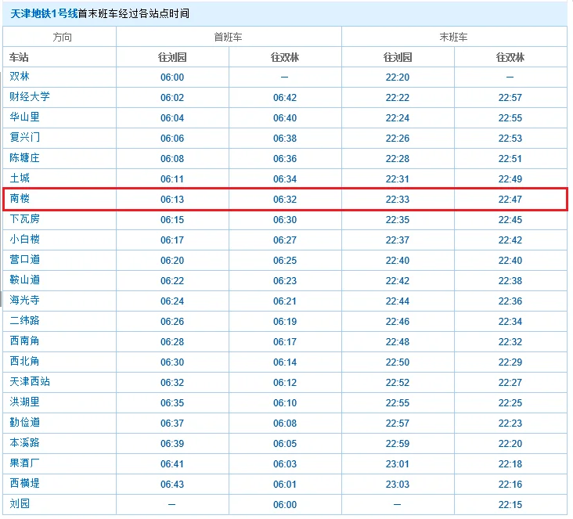Click 22:15 time in 刘园 row
The height and width of the screenshot is (519, 573).
[x=510, y=505]
